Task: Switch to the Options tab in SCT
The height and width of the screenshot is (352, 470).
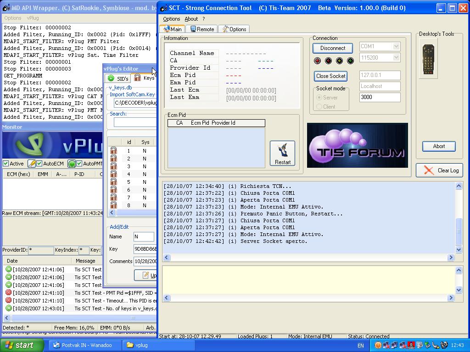Action: (234, 29)
